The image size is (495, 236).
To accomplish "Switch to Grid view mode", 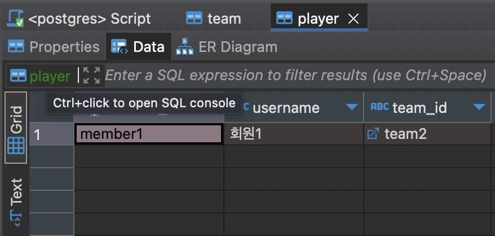I will tap(16, 128).
